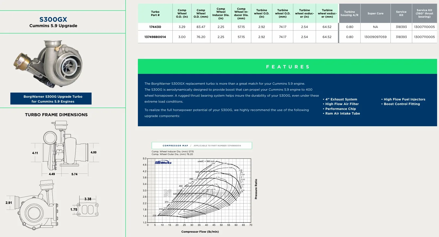Click the 3.00 comp wheel O.D. value

click(182, 37)
